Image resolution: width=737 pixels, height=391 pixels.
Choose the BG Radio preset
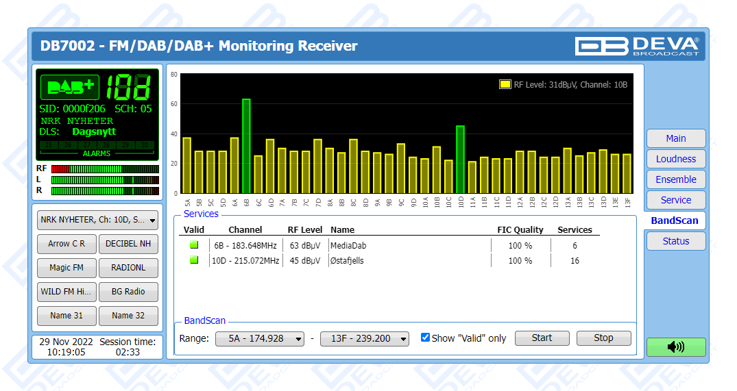pos(128,292)
